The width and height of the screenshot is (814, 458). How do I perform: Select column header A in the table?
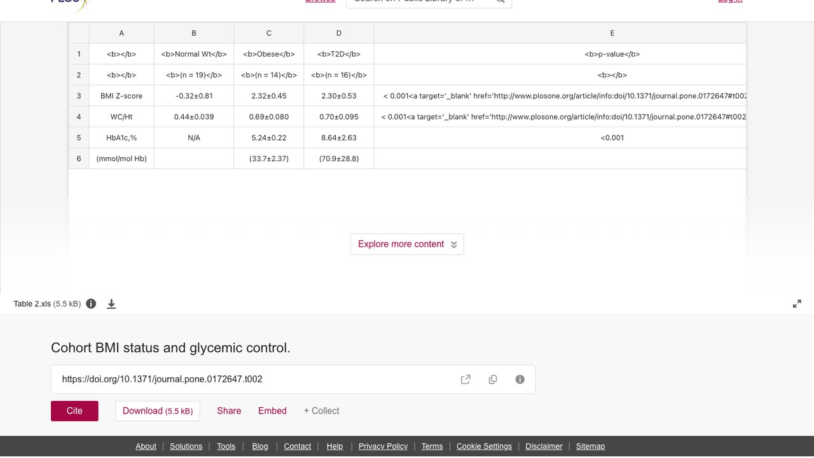(x=121, y=33)
